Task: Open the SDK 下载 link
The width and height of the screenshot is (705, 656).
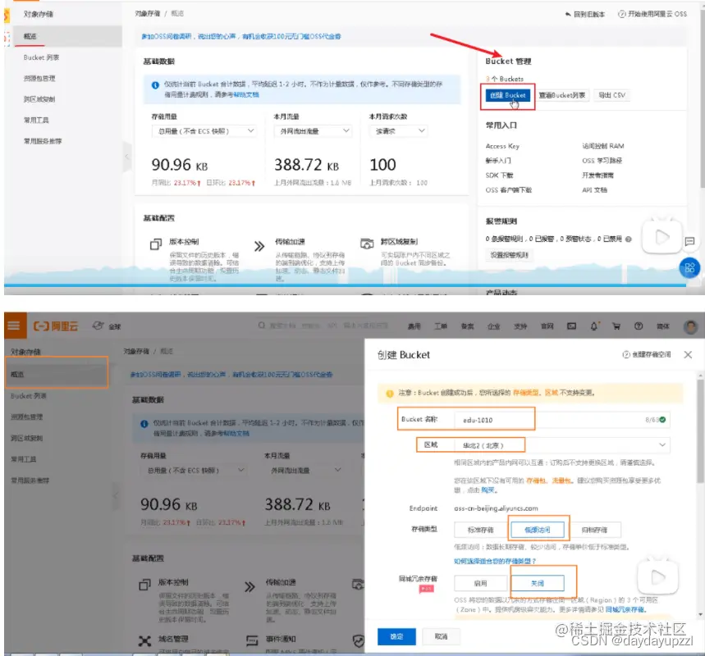Action: tap(499, 175)
